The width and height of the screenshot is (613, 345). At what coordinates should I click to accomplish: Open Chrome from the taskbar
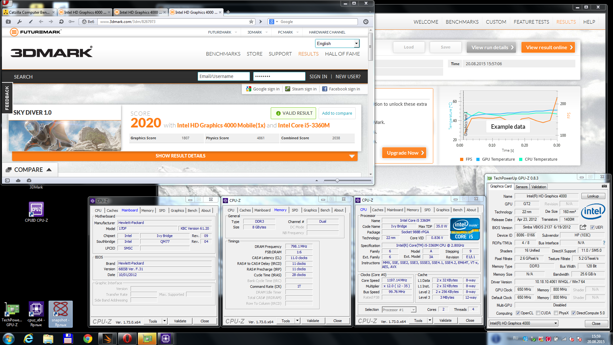click(87, 339)
